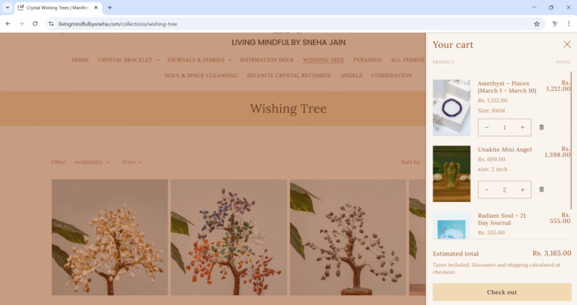Viewport: 577px width, 305px height.
Task: Remove Amethyst Pisces bracelet from cart
Action: pyautogui.click(x=541, y=127)
